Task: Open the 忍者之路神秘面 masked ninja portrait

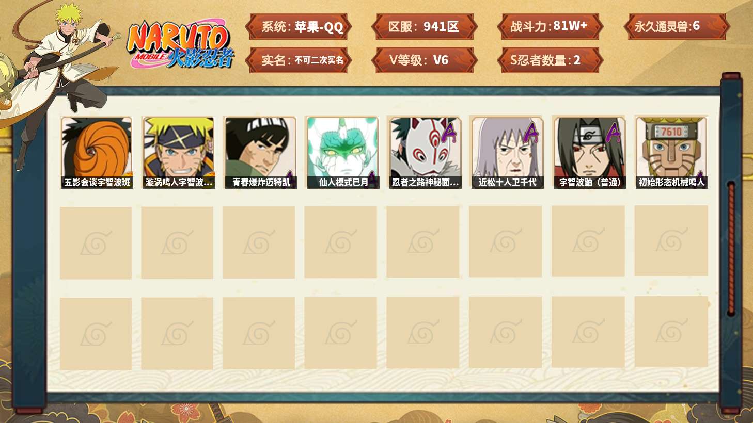Action: pos(425,153)
